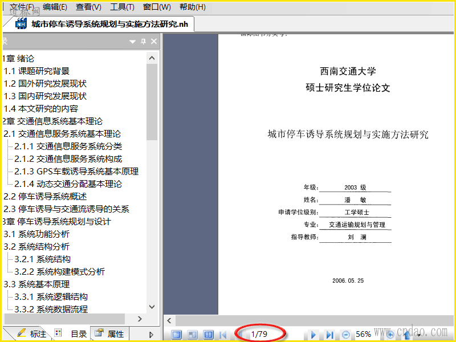This screenshot has height=342, width=456.
Task: Select outline item 1.4 本文研究的内容
Action: pyautogui.click(x=40, y=108)
